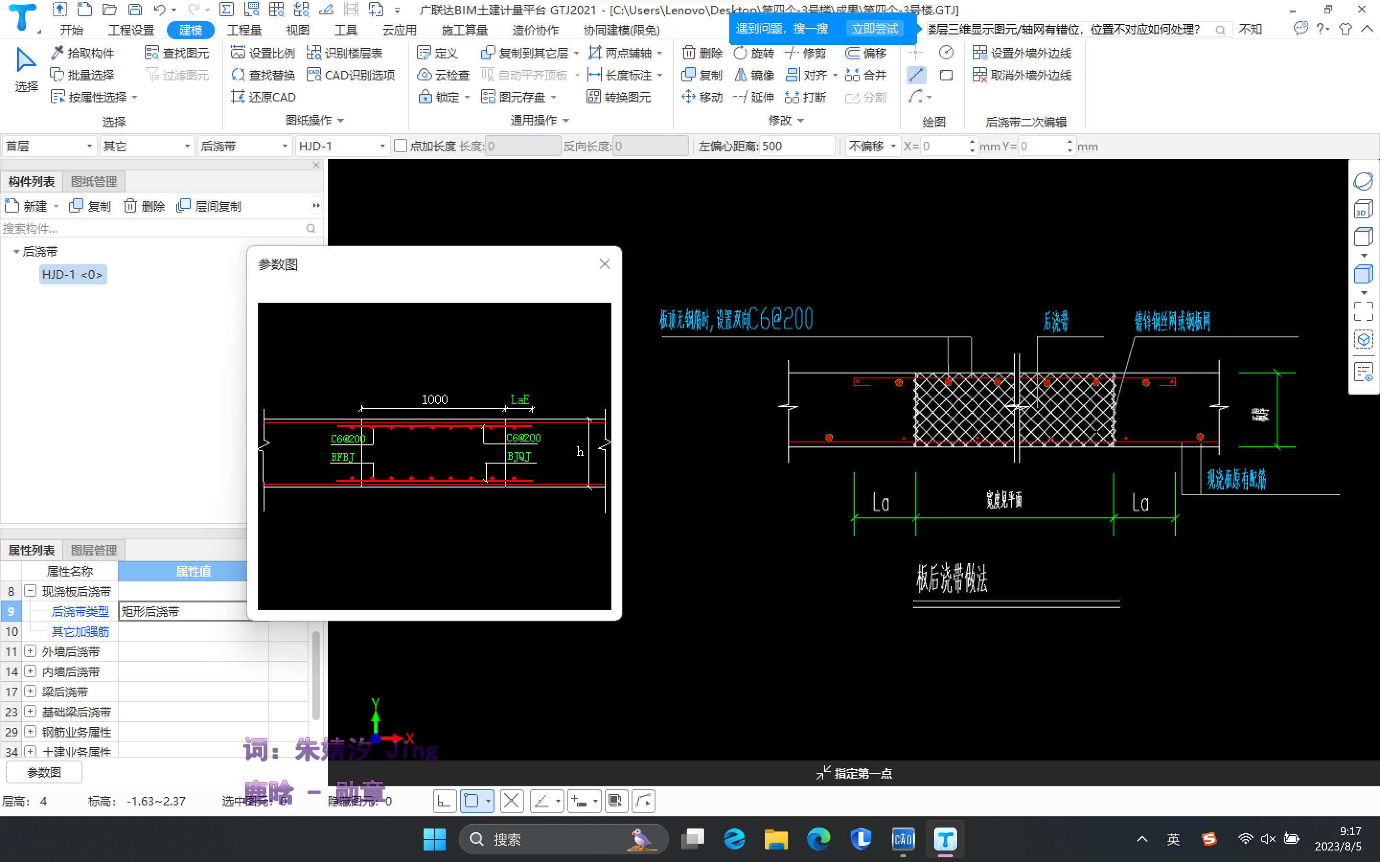The image size is (1380, 862).
Task: Click 还原CAD restore tool
Action: (263, 98)
